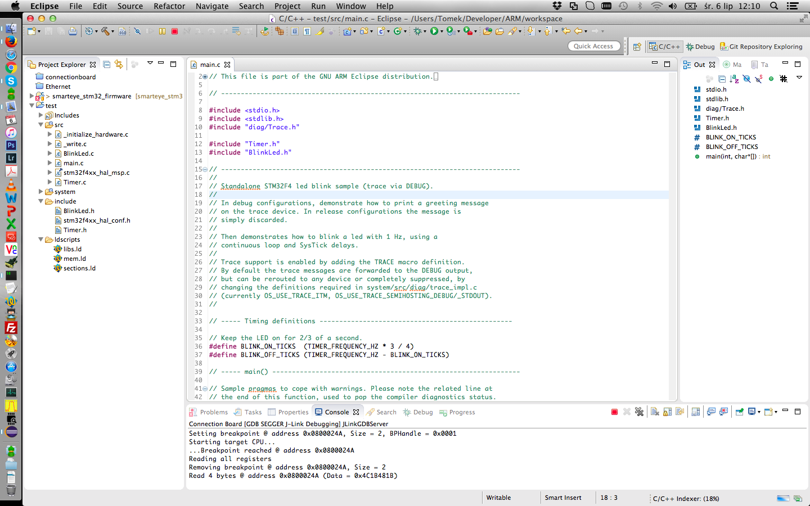
Task: Open the Outline view menu dropdown arrow
Action: (799, 78)
